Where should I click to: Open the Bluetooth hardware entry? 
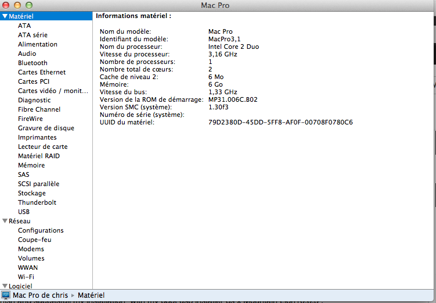tap(33, 63)
